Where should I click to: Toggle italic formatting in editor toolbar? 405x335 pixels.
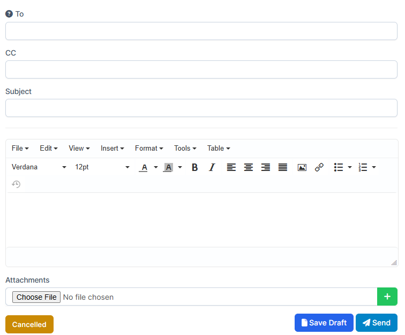tap(212, 167)
